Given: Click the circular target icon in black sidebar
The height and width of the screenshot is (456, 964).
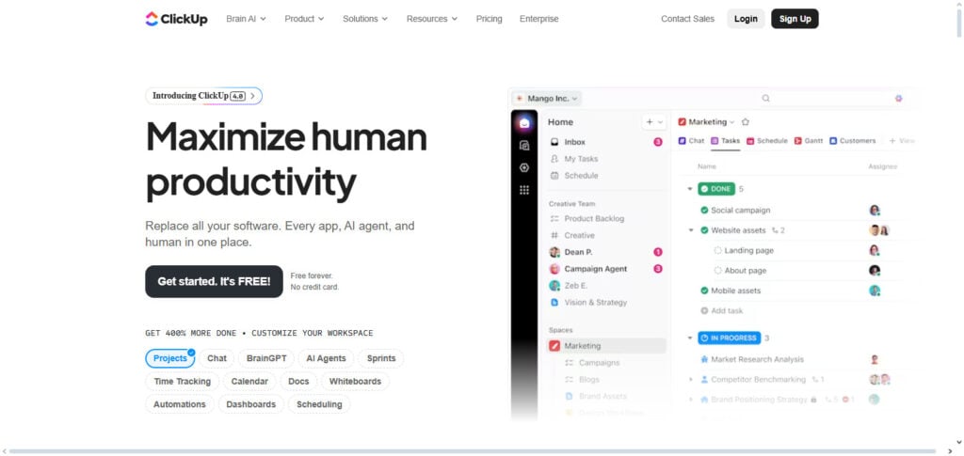Looking at the screenshot, I should pyautogui.click(x=523, y=167).
